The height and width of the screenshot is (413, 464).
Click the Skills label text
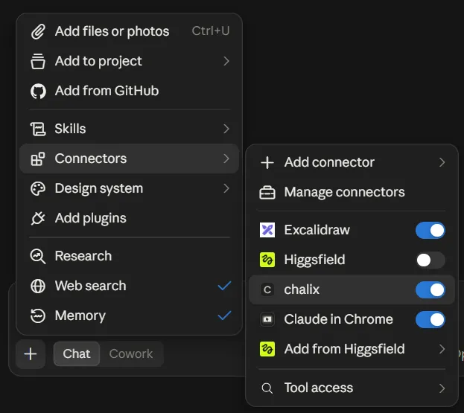71,129
